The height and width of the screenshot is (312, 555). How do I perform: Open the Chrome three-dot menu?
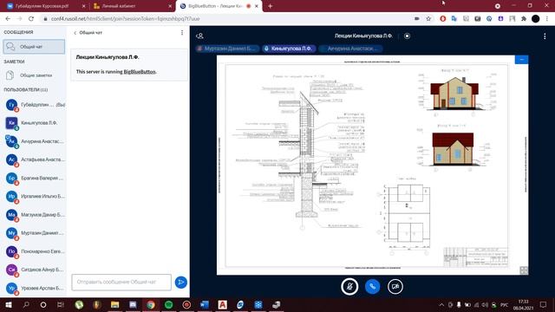(547, 19)
